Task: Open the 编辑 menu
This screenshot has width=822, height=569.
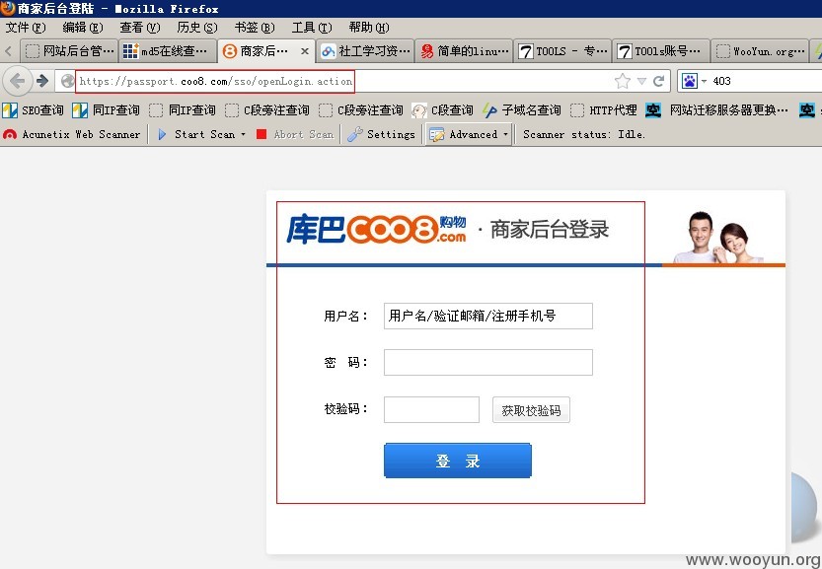Action: pyautogui.click(x=82, y=28)
